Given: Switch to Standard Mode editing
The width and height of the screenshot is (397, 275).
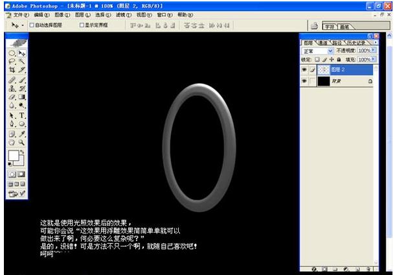Looking at the screenshot, I should (x=12, y=174).
